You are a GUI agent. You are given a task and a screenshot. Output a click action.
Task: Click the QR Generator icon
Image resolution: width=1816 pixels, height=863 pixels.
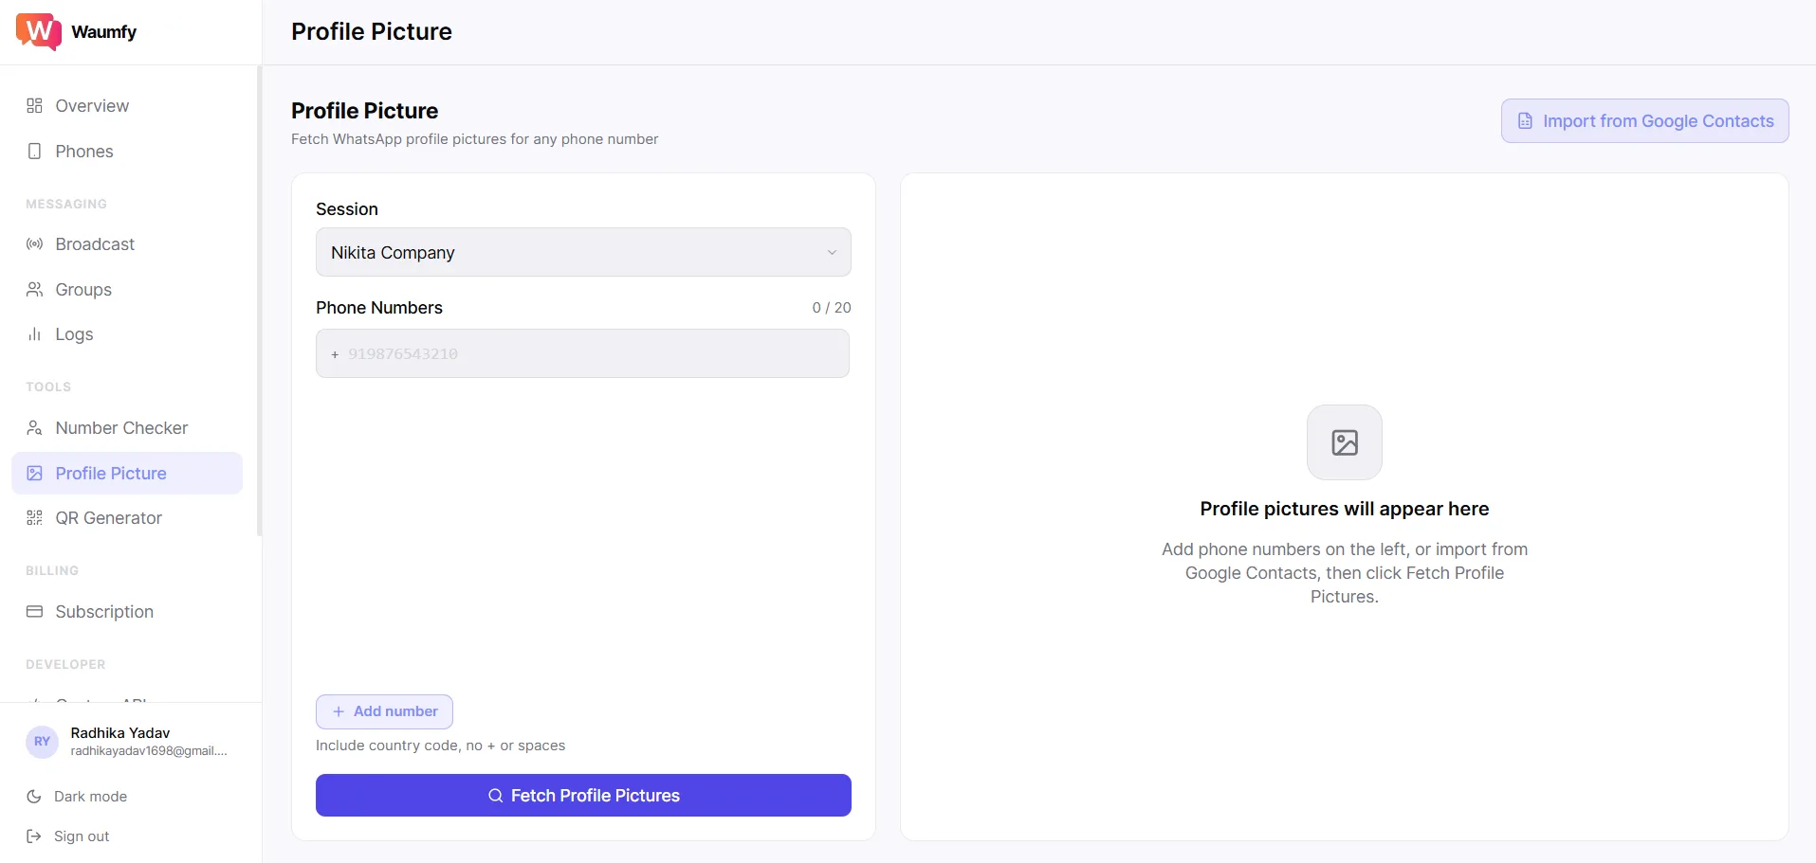click(x=35, y=518)
